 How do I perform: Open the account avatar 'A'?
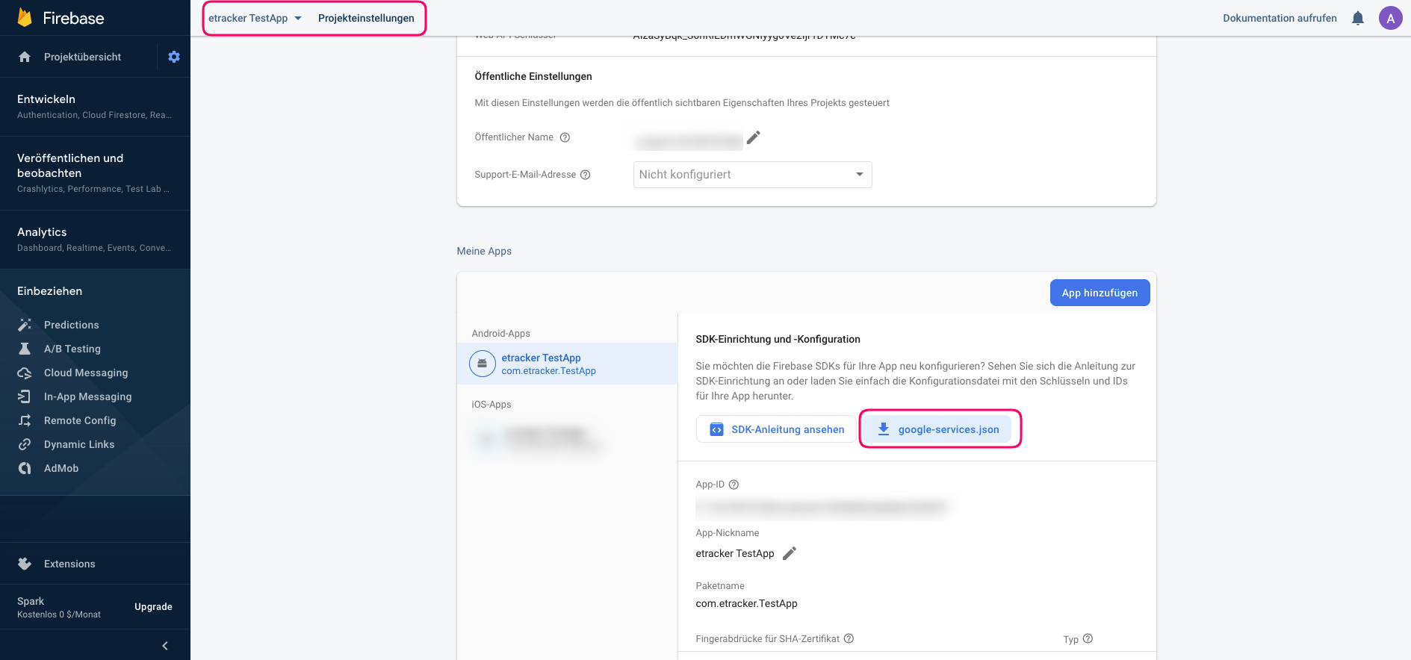tap(1390, 18)
